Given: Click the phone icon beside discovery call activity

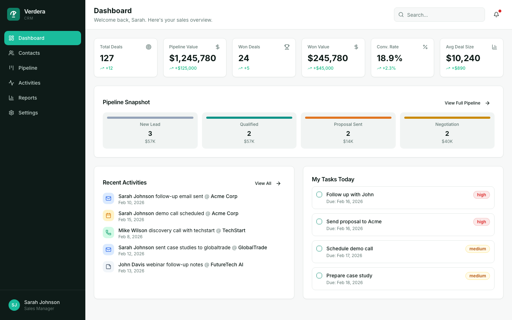Looking at the screenshot, I should click(x=108, y=233).
